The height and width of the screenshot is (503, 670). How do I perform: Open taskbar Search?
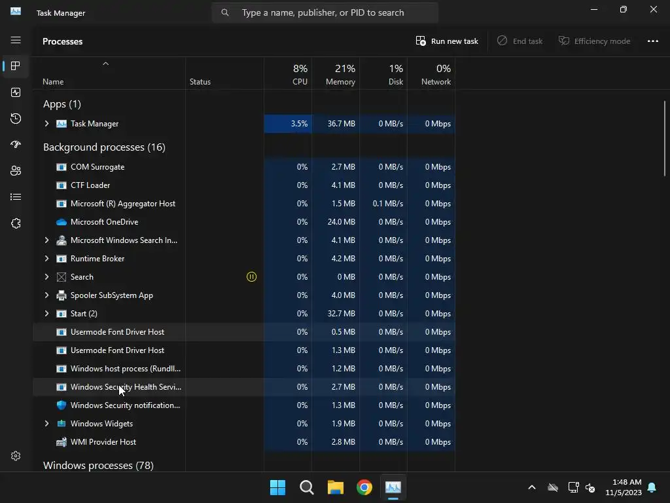pyautogui.click(x=306, y=487)
